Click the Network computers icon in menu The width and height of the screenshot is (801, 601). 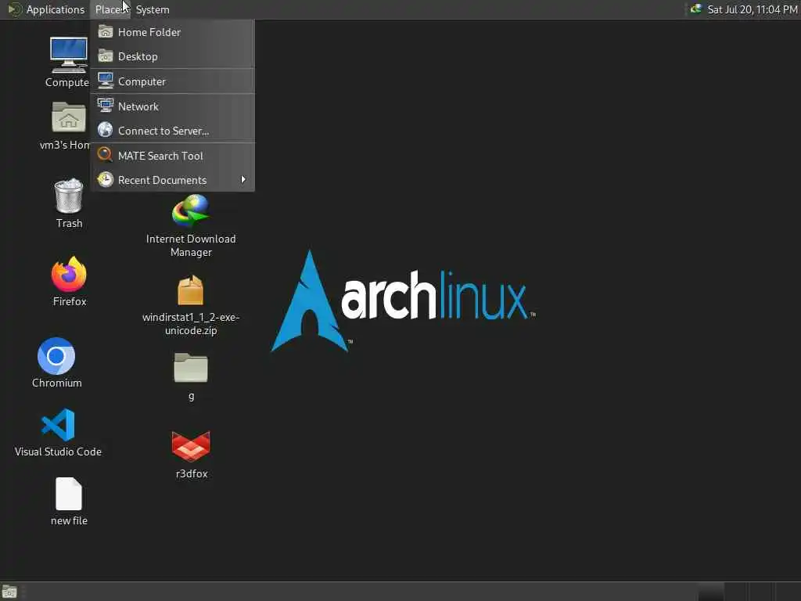pyautogui.click(x=106, y=106)
